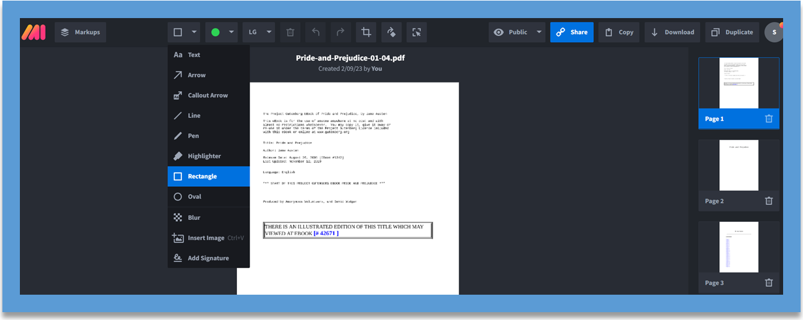Select Arrow tool from menu
Screen dimensions: 803x320
[209, 75]
